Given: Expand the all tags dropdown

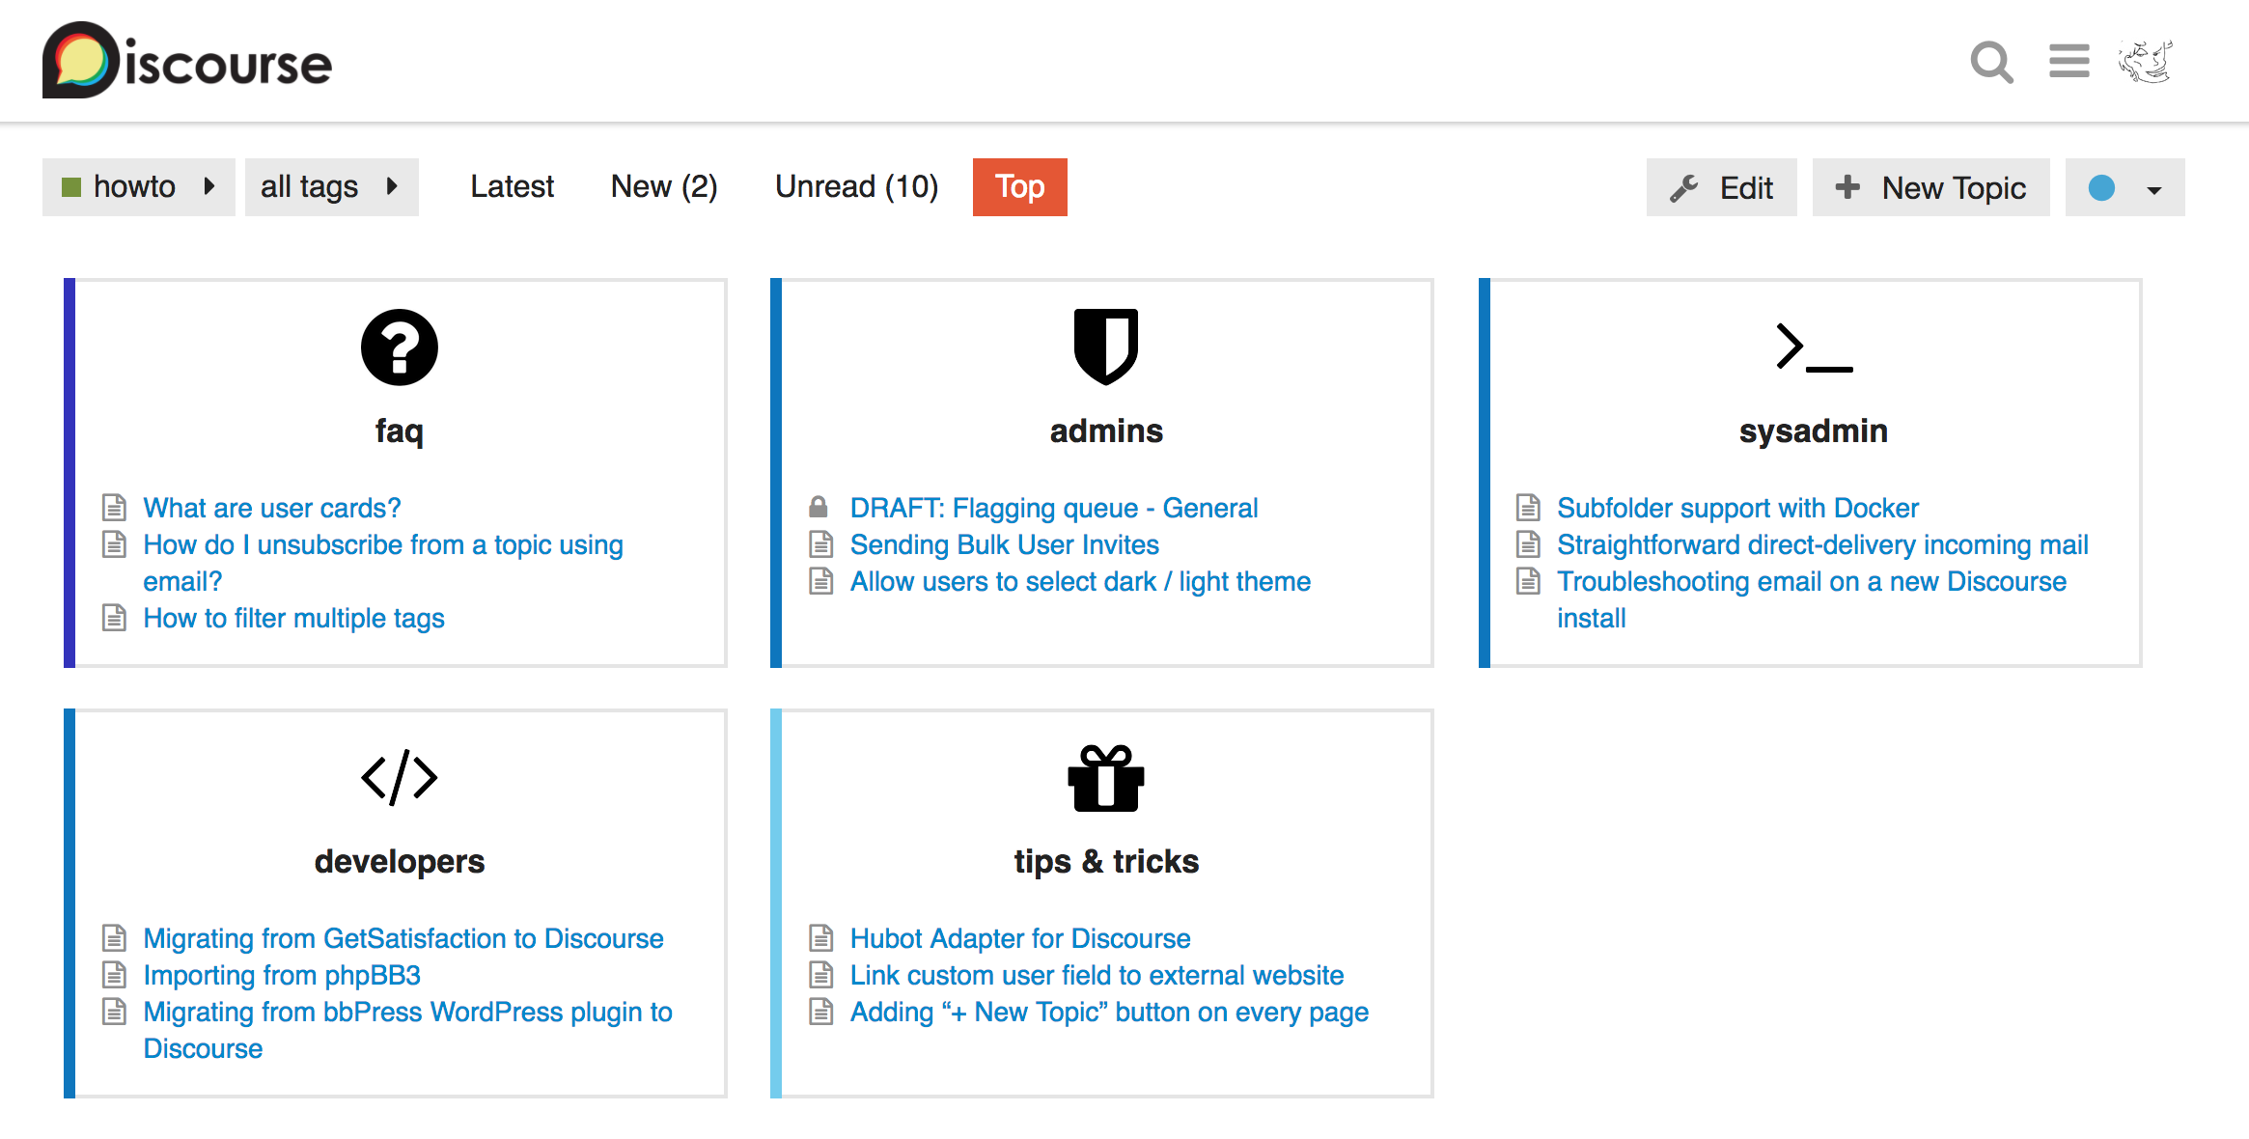Looking at the screenshot, I should 331,187.
